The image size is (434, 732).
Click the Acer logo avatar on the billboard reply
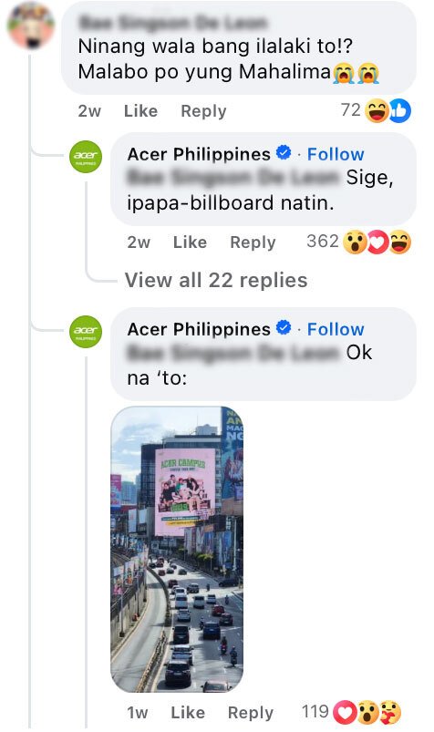(x=86, y=157)
